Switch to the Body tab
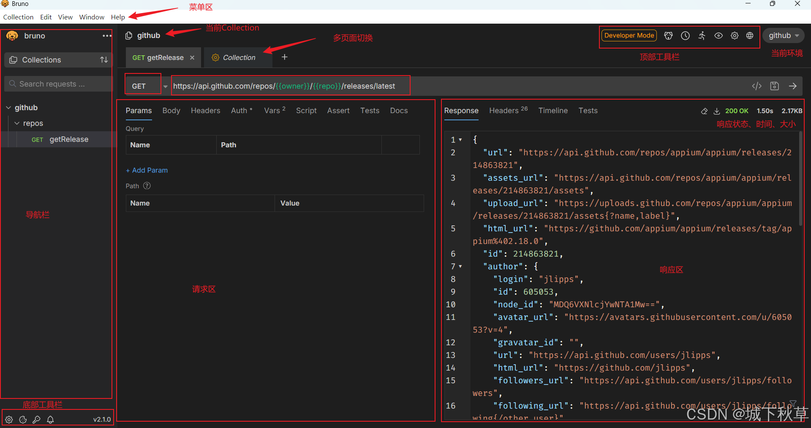The image size is (811, 428). pos(171,111)
